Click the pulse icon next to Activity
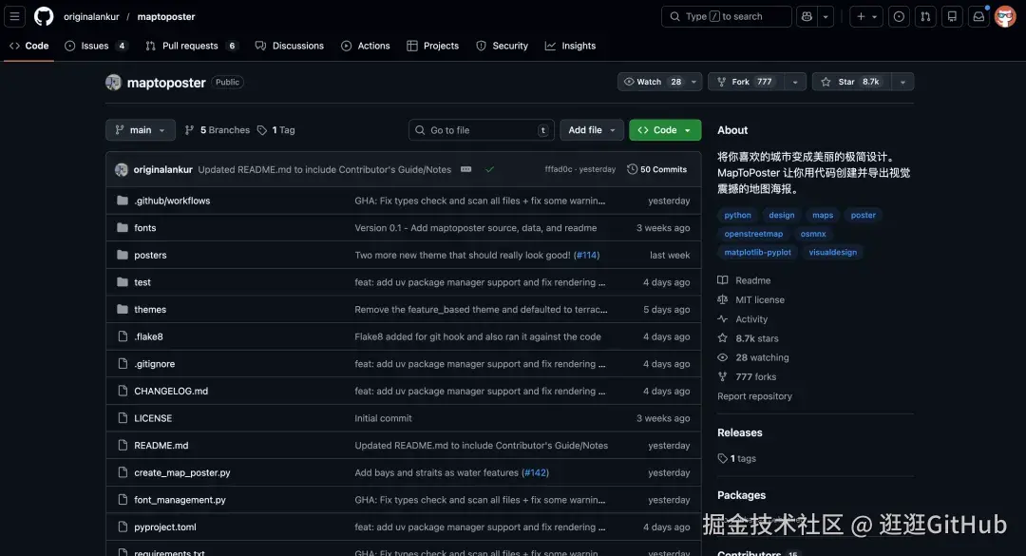This screenshot has height=556, width=1026. [x=722, y=319]
